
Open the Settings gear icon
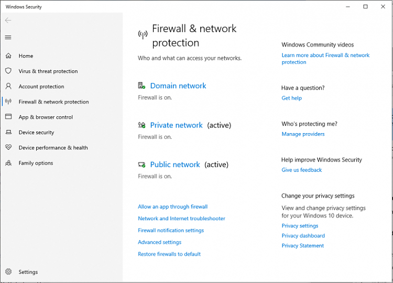pos(8,271)
